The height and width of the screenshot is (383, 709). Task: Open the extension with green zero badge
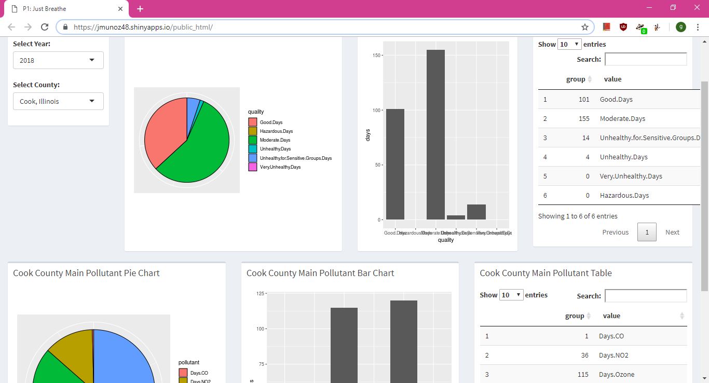[x=641, y=28]
